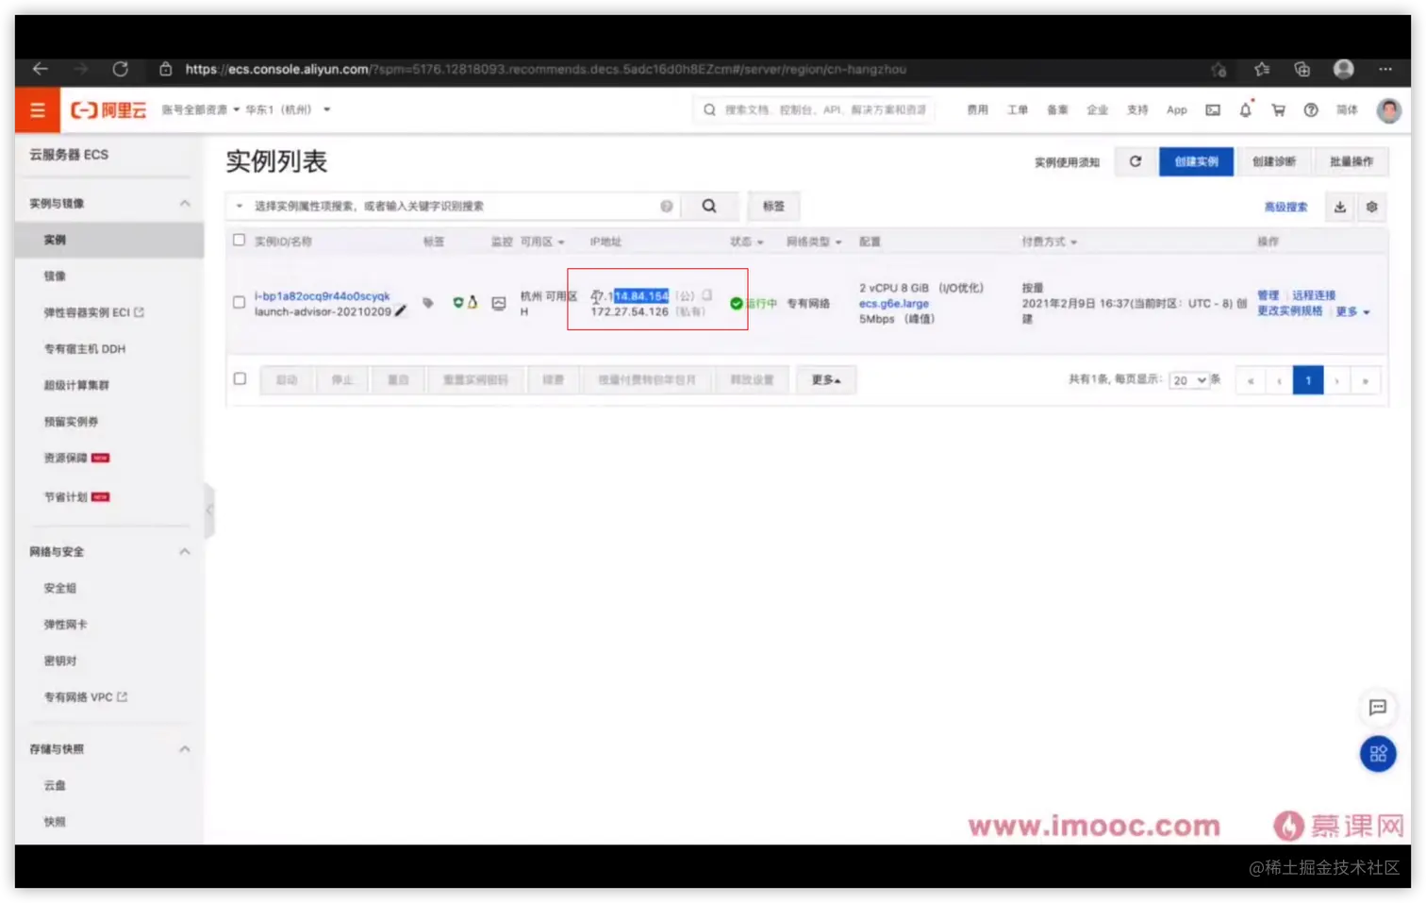Collapse the 存储与快照 sidebar section
The height and width of the screenshot is (903, 1426).
pos(185,749)
